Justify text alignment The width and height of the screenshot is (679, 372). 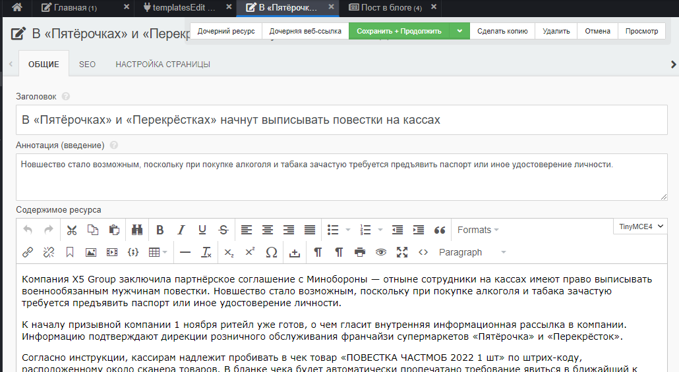(x=310, y=230)
